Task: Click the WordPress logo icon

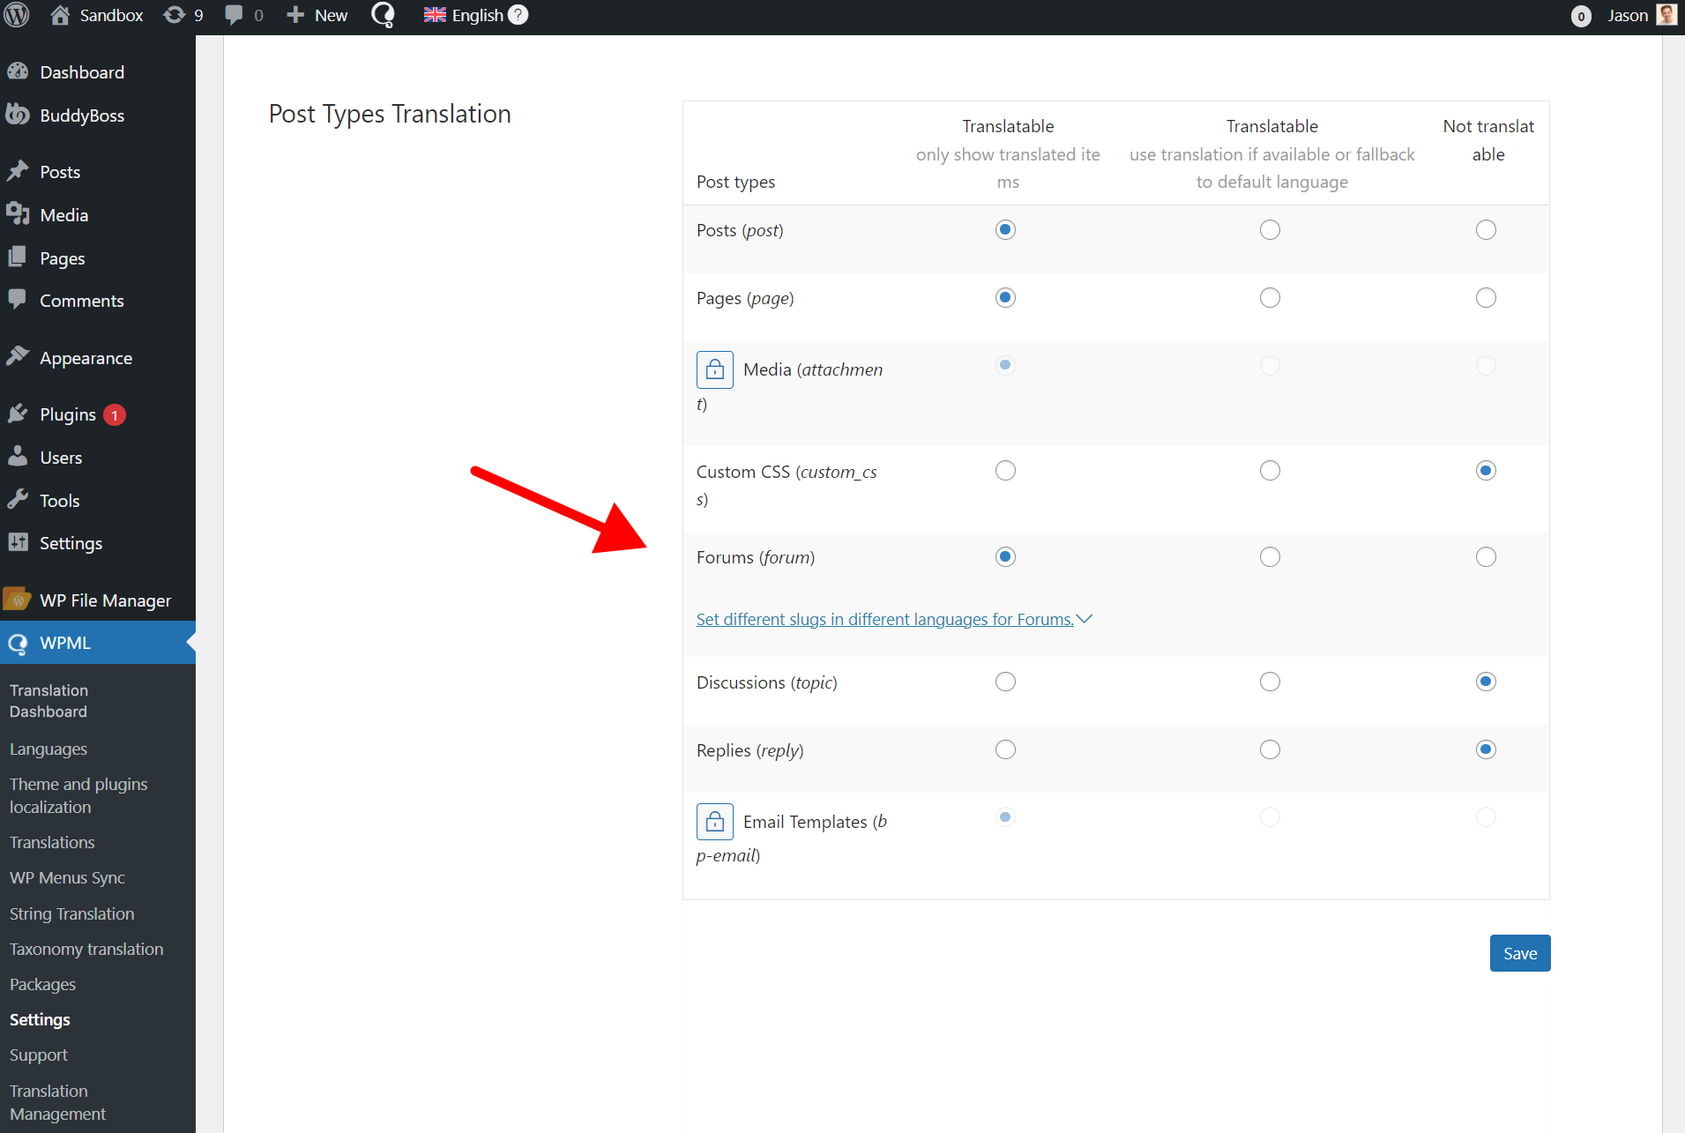Action: [17, 15]
